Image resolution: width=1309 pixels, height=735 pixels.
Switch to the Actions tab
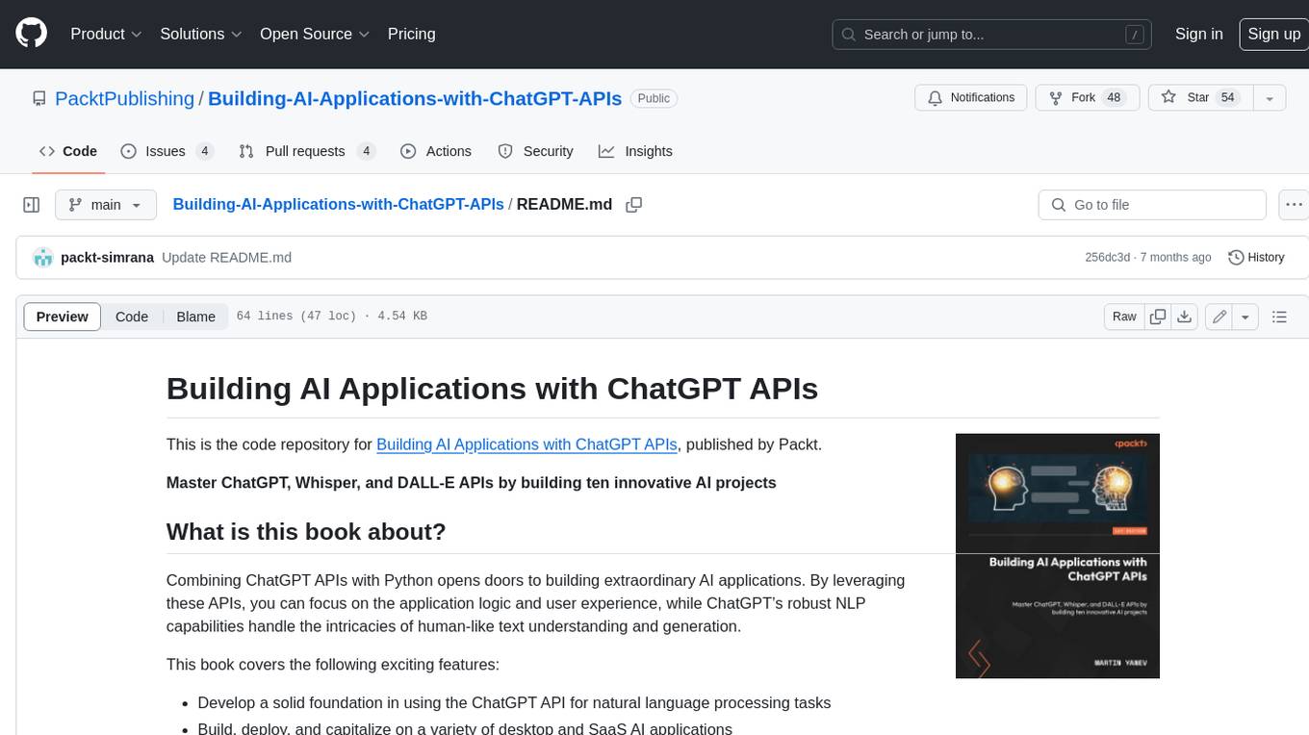click(x=436, y=151)
